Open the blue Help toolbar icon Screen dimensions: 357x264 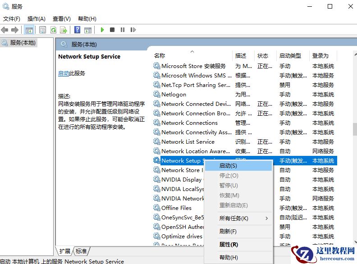click(78, 30)
